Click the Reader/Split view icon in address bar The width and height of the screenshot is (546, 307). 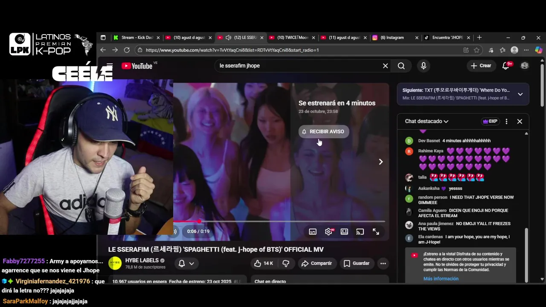pos(466,50)
